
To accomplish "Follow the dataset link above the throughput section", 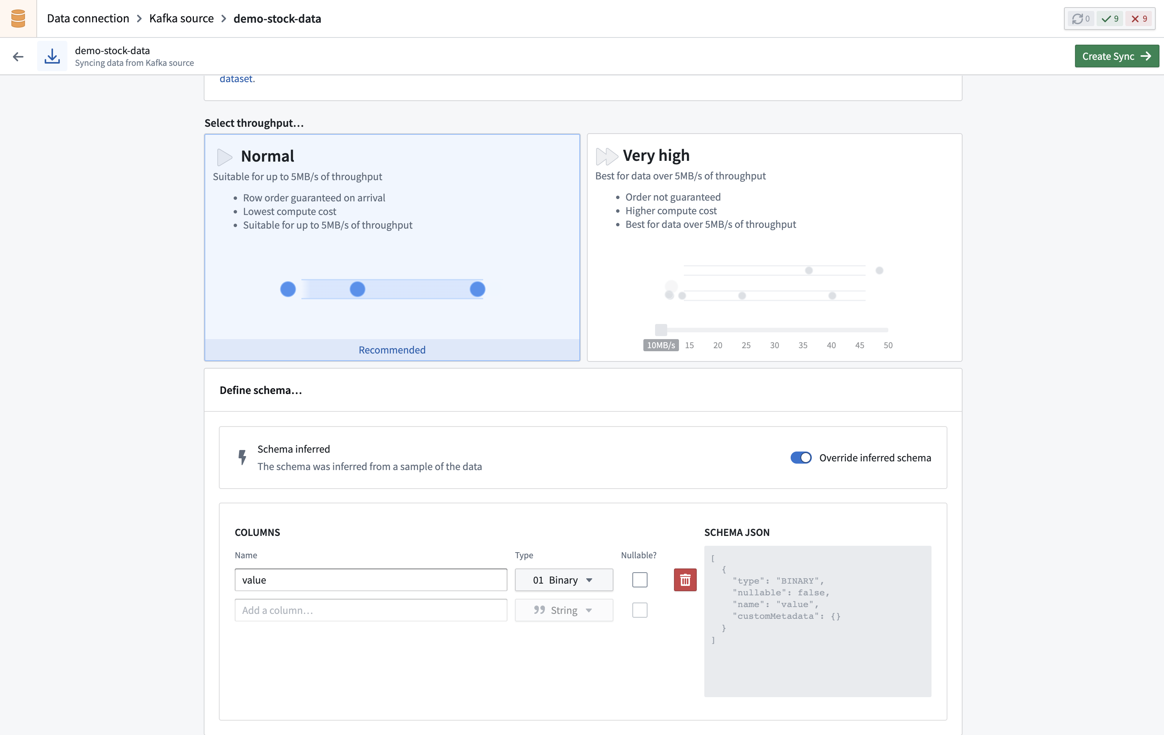I will [x=236, y=78].
